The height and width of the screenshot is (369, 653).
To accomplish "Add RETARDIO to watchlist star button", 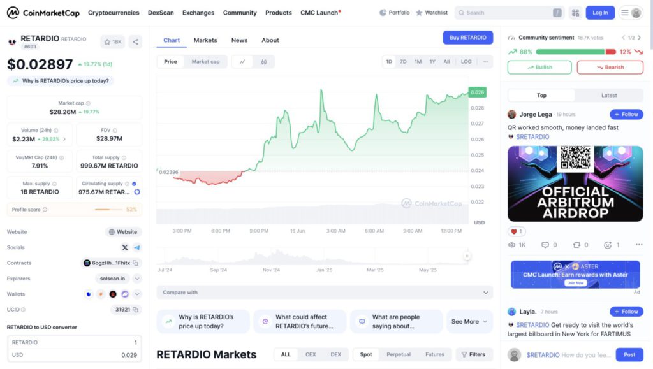I will 112,41.
